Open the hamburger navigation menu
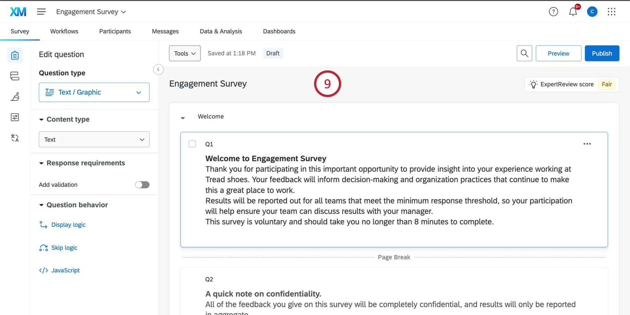 point(41,12)
